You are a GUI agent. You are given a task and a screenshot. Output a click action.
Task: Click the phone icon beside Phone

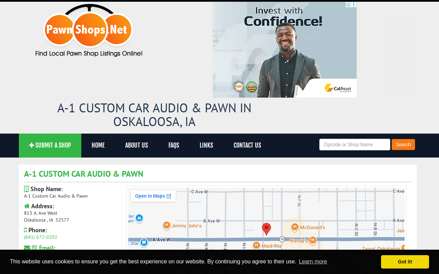point(25,230)
